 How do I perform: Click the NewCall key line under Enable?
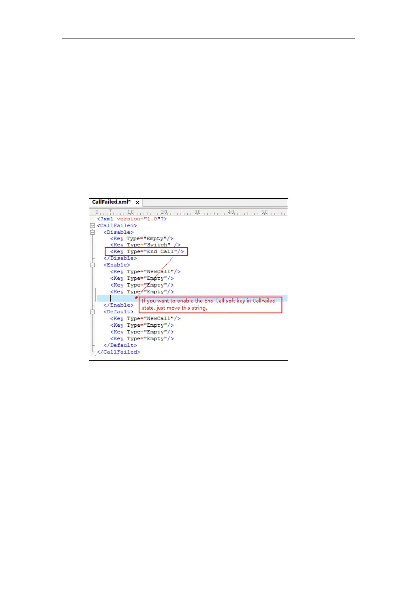point(145,272)
